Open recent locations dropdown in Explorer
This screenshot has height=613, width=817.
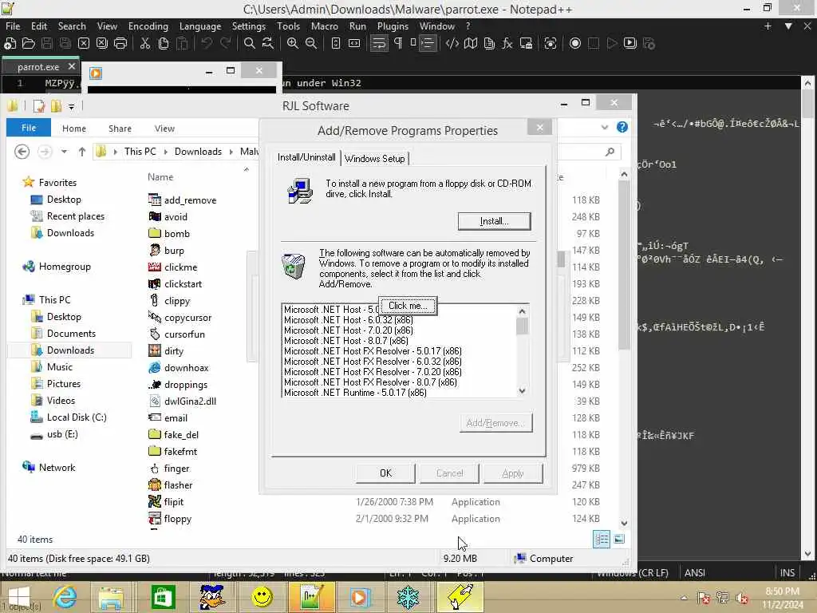click(x=64, y=152)
